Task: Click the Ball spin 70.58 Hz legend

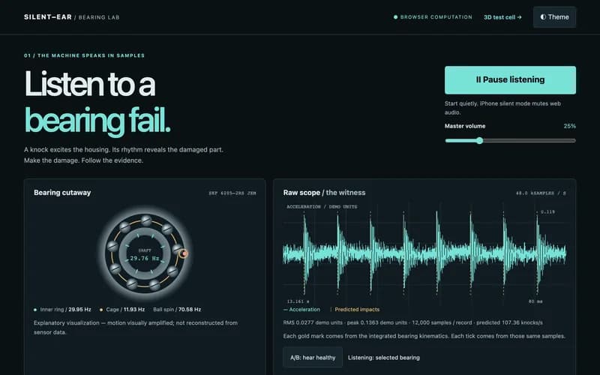Action: [x=177, y=310]
